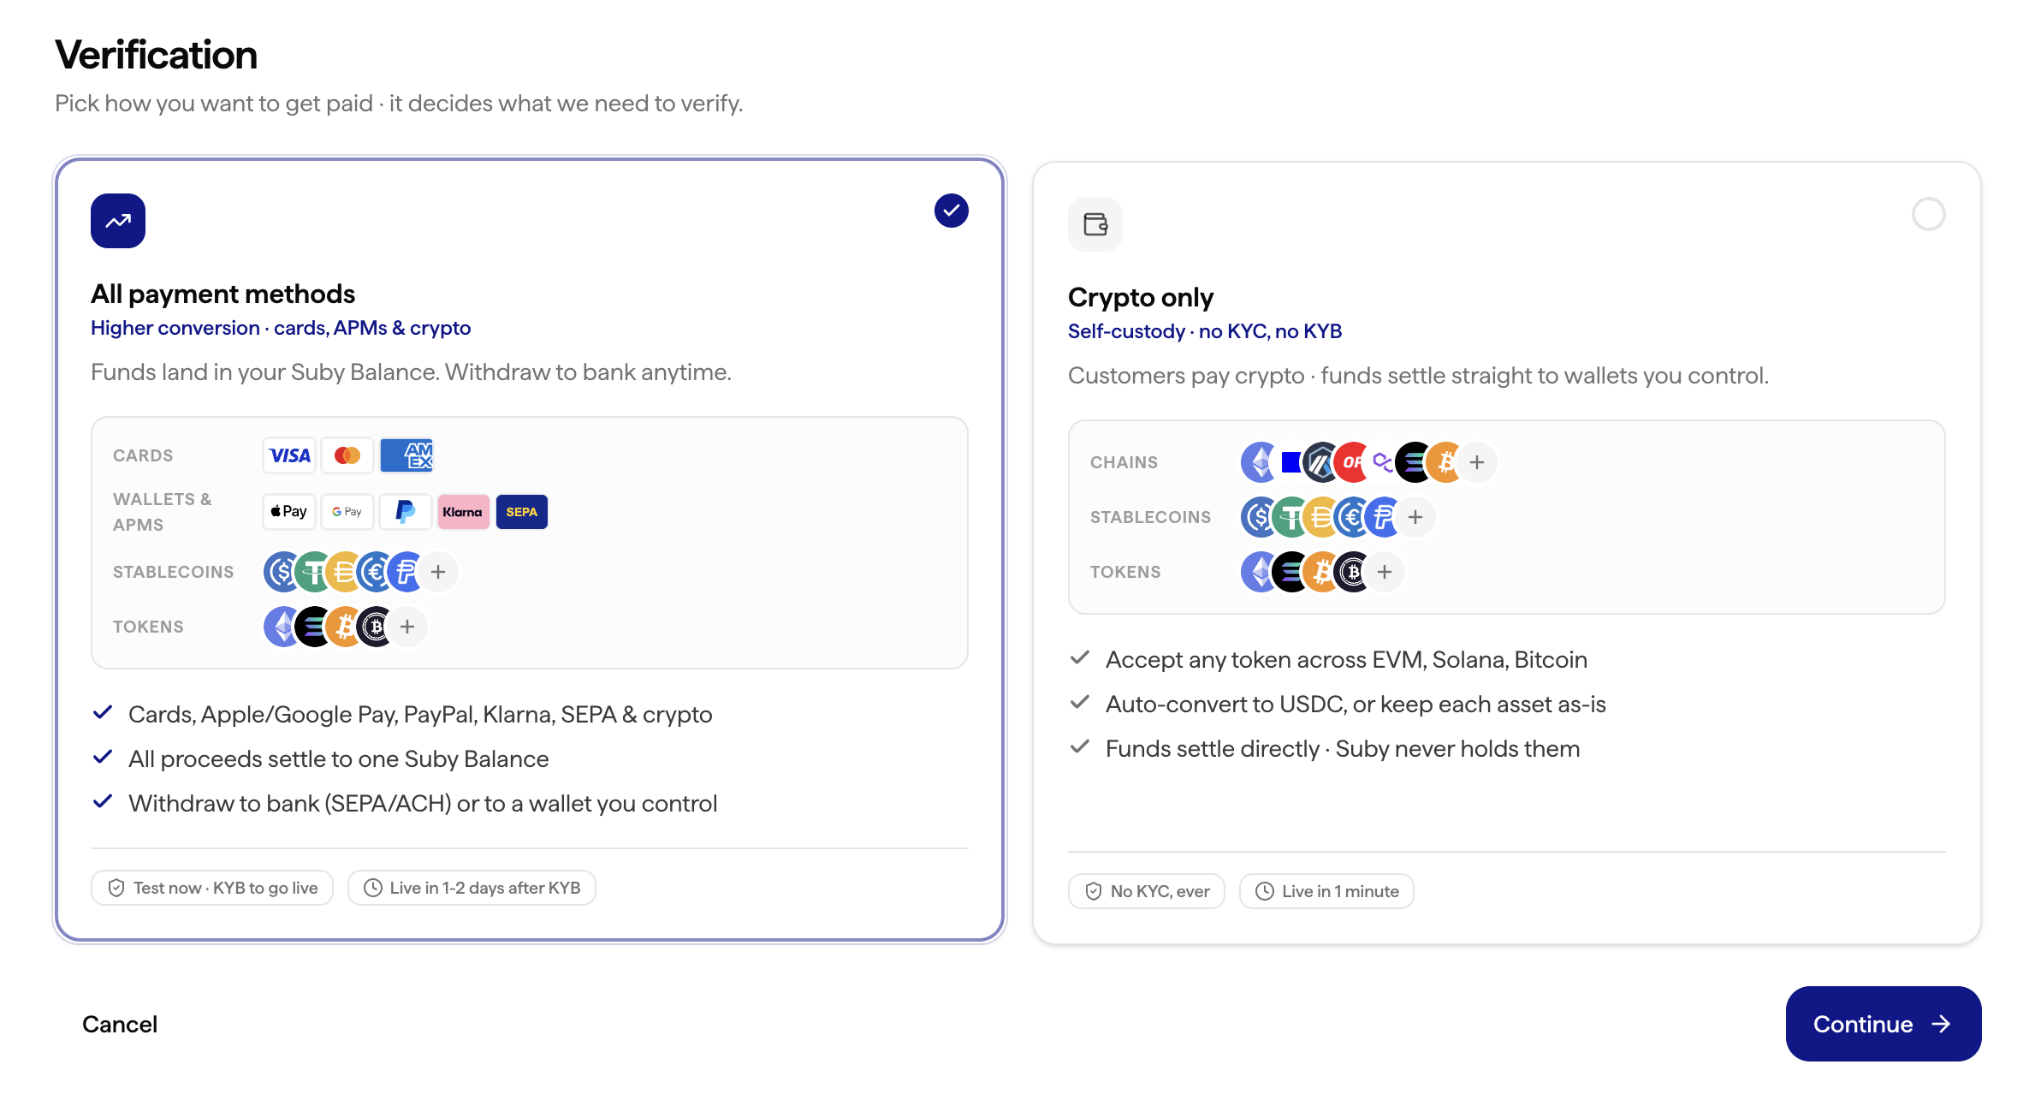
Task: Expand more tokens in Crypto only card
Action: [1385, 572]
